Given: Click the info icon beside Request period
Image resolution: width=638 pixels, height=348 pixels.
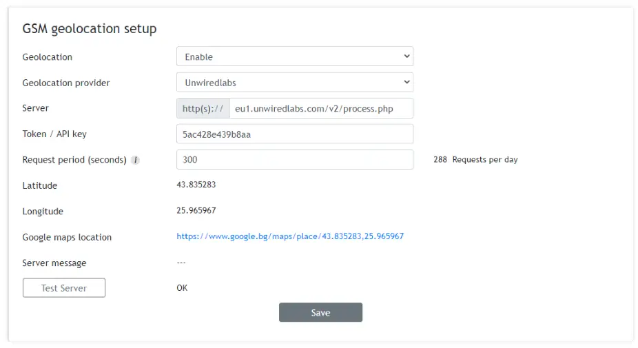Looking at the screenshot, I should pyautogui.click(x=136, y=160).
